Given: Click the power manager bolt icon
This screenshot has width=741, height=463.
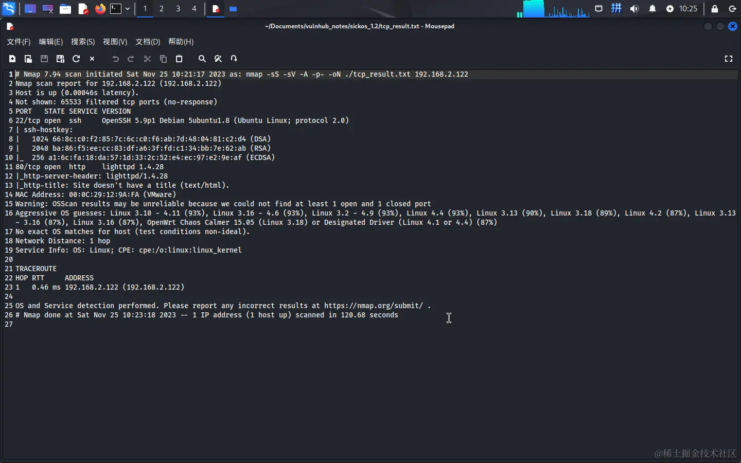Looking at the screenshot, I should [670, 9].
